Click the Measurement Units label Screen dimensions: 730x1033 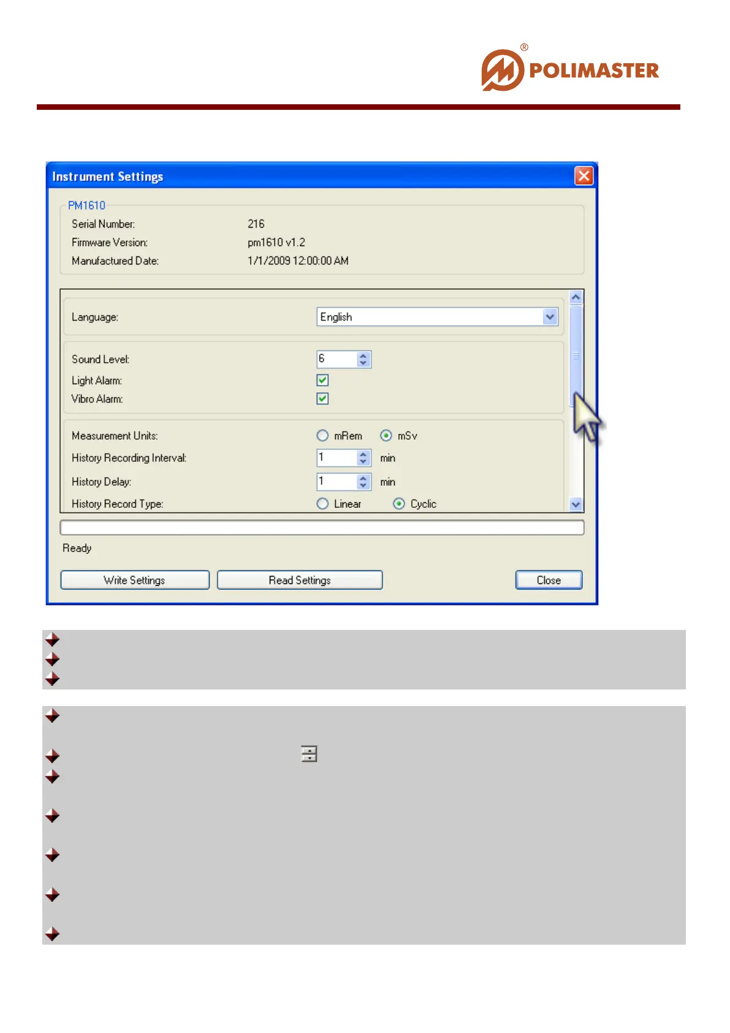coord(115,436)
